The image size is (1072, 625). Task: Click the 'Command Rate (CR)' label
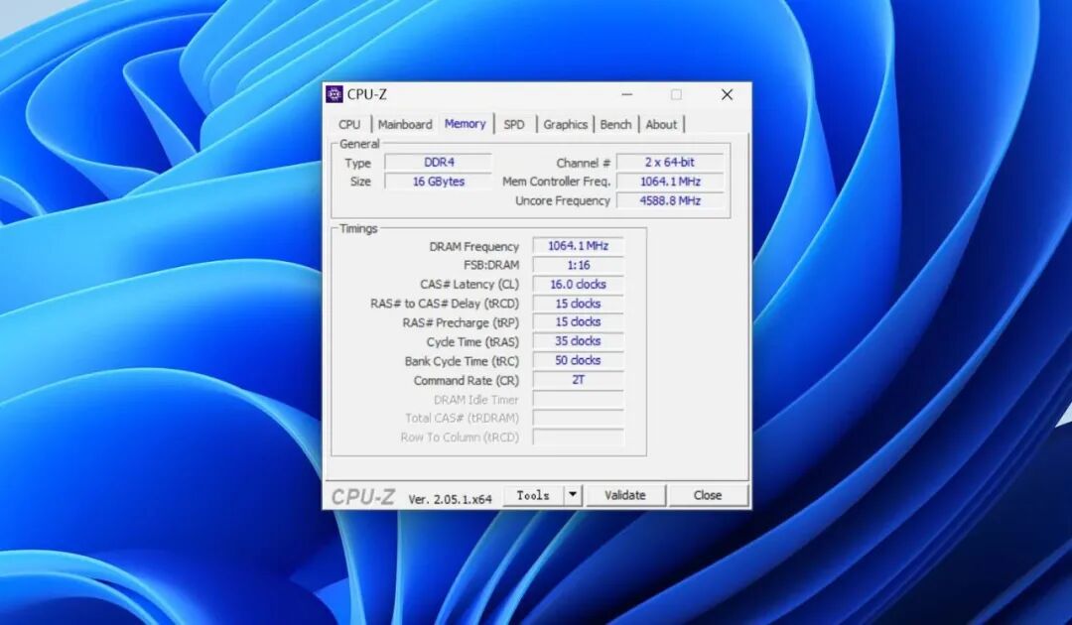click(467, 381)
